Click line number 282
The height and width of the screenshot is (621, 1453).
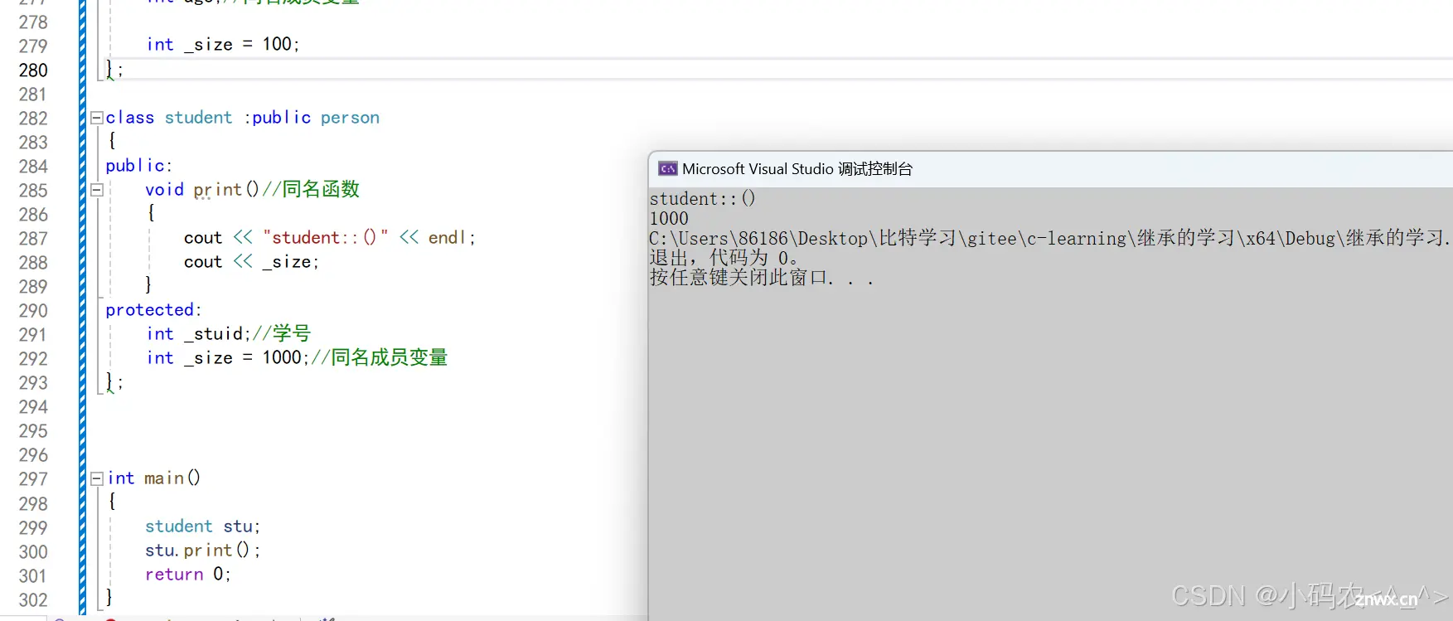(33, 119)
